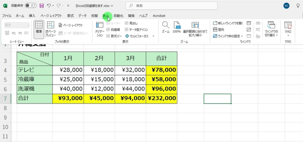
Task: Click the ページ レイアウト view button
Action: click(71, 25)
